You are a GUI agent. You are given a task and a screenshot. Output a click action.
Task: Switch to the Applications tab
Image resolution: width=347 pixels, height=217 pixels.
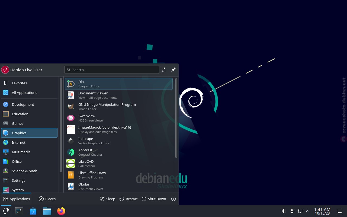tap(17, 199)
